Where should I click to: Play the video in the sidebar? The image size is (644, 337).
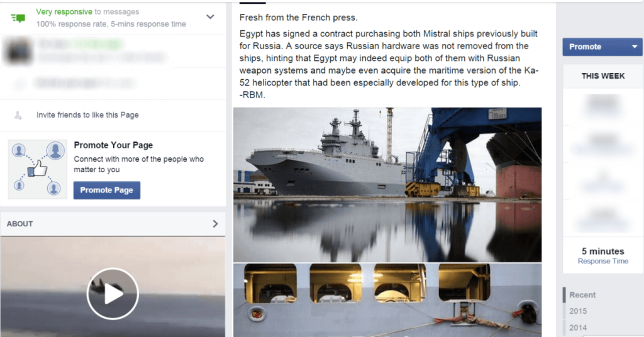click(113, 294)
